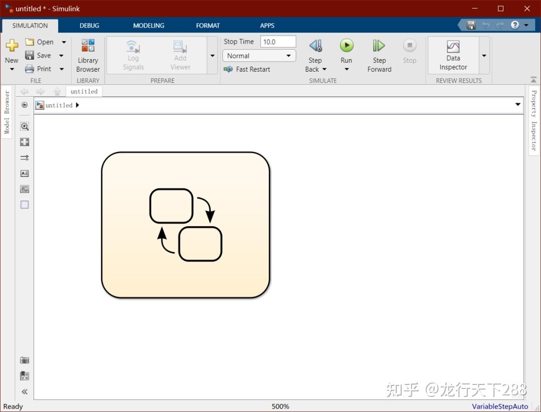Select the area/box drawing tool
The image size is (541, 412).
(x=25, y=204)
